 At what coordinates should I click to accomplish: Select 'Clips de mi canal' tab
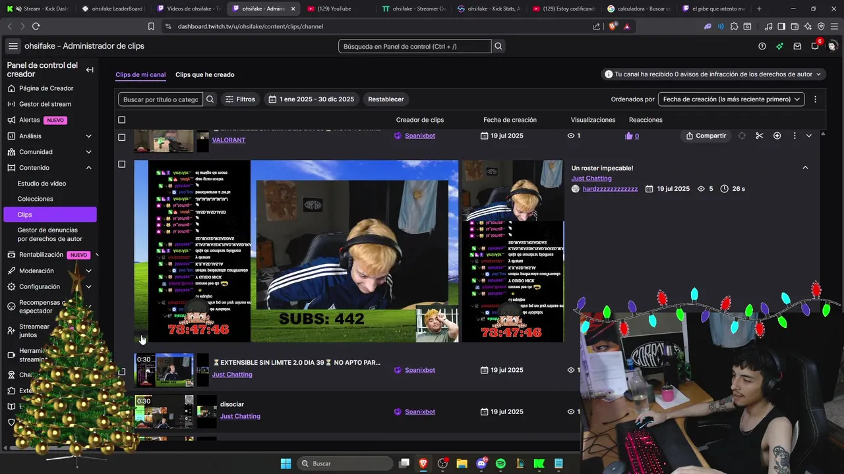click(140, 74)
